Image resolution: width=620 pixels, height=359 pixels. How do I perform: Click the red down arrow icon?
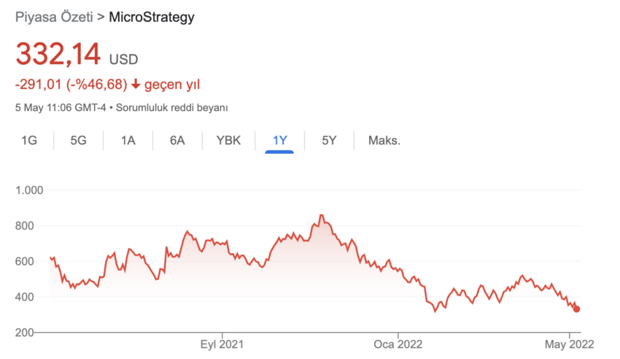click(136, 84)
